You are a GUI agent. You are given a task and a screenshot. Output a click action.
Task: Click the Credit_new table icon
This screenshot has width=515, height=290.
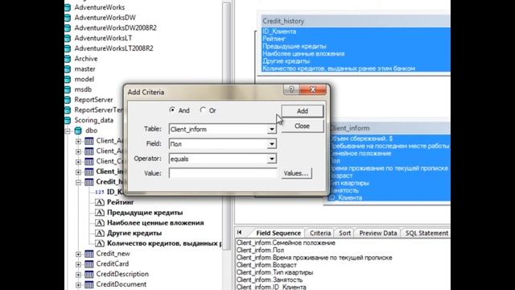(x=89, y=254)
